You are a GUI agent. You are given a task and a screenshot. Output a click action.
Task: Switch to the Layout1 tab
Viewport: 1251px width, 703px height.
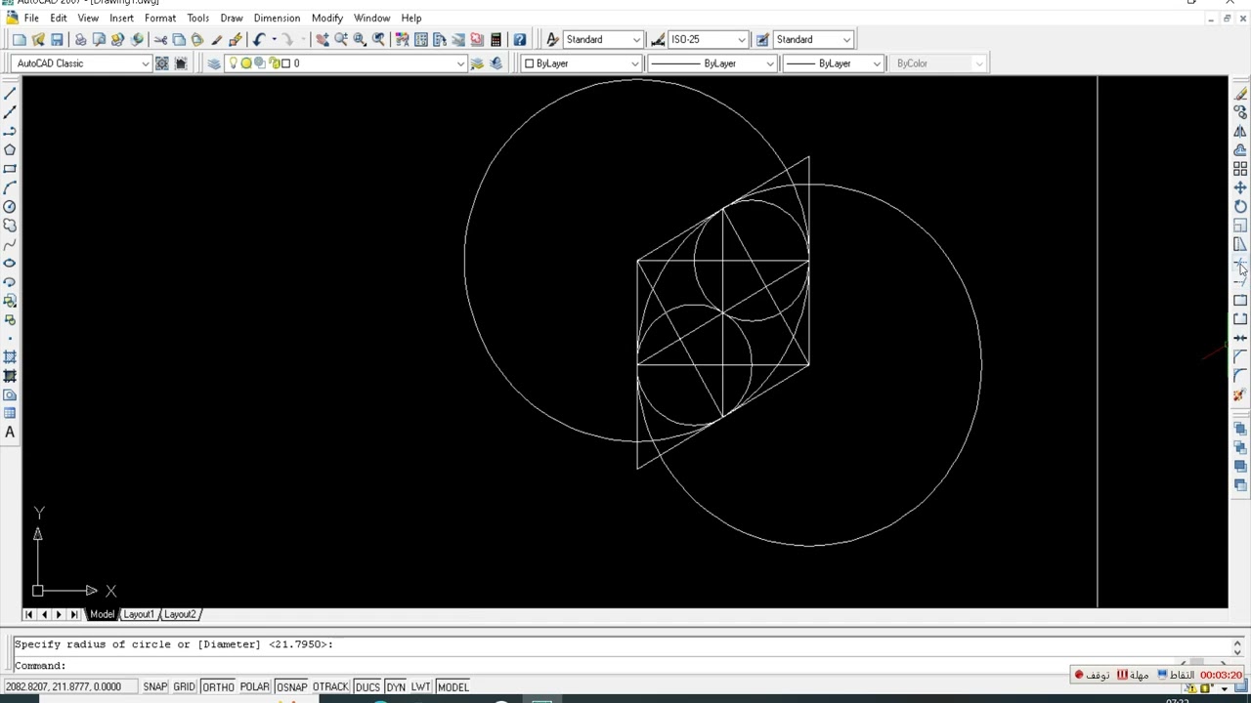[138, 614]
